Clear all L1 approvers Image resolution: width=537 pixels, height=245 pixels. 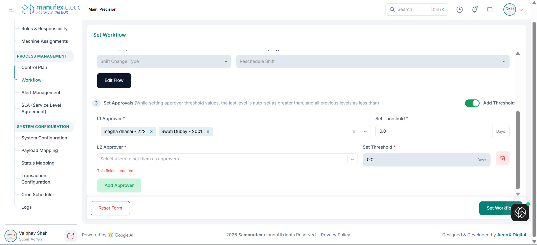point(354,132)
